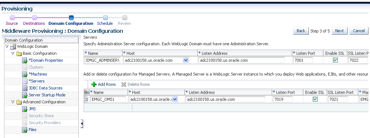Select the Clusters tree item

36,67
